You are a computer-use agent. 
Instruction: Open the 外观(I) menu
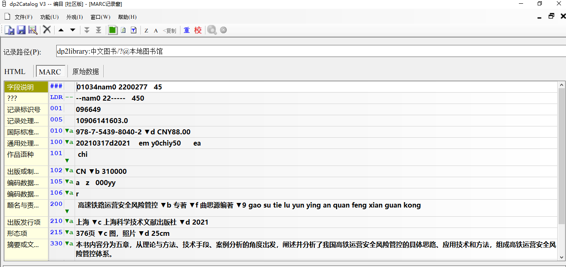[x=74, y=17]
